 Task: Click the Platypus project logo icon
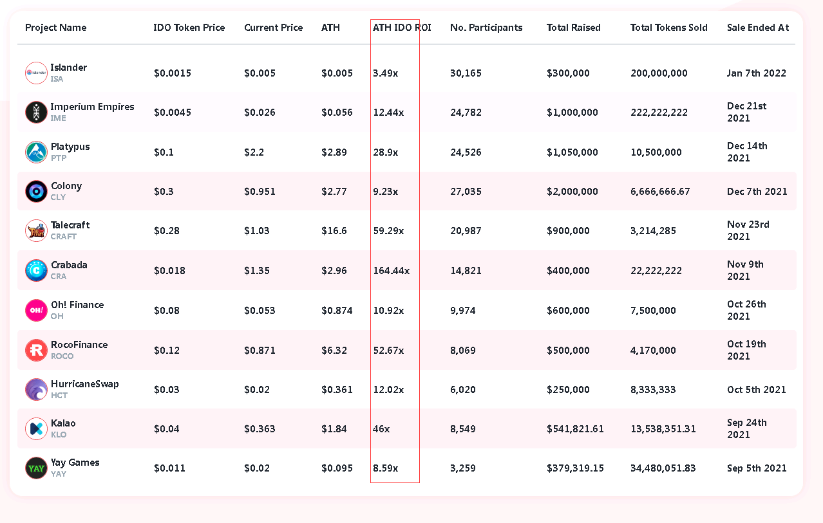(36, 152)
